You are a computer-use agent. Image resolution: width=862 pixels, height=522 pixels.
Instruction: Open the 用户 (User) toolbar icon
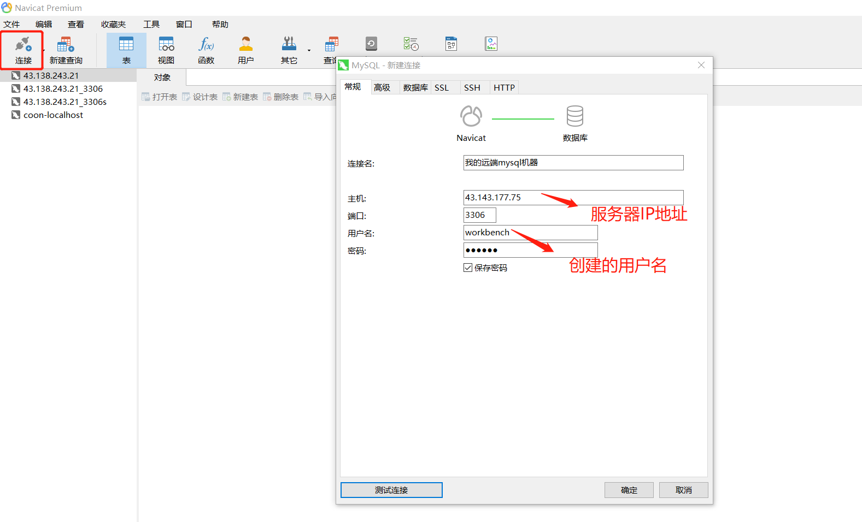[x=246, y=44]
